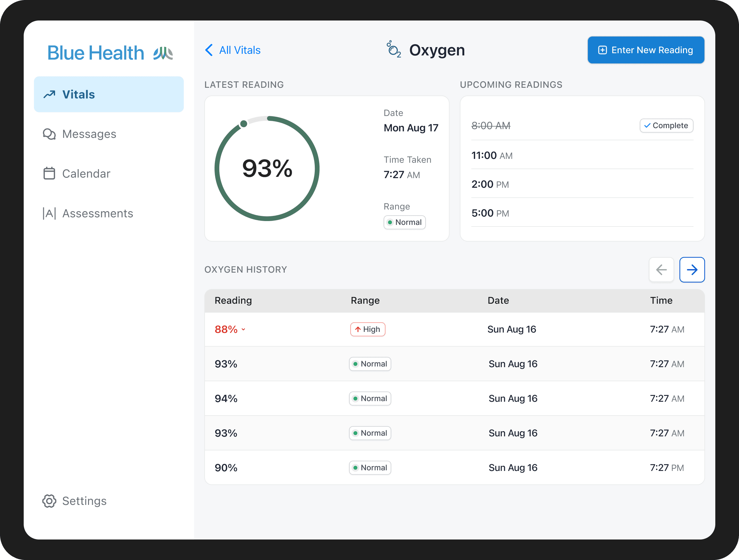Expand the Normal badge on the 94% row
The height and width of the screenshot is (560, 739).
369,398
